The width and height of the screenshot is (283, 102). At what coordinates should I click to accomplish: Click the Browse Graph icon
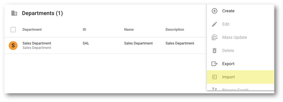coord(214,89)
